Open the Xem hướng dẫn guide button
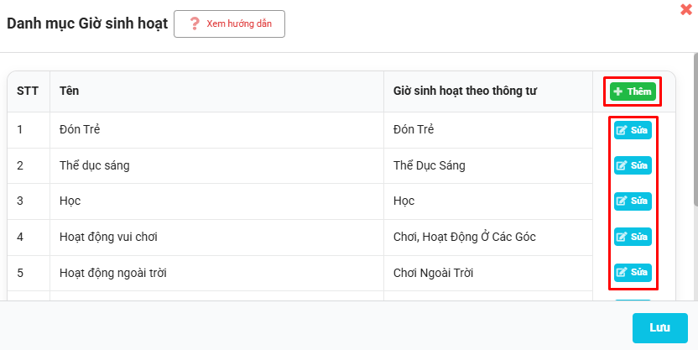 coord(229,24)
